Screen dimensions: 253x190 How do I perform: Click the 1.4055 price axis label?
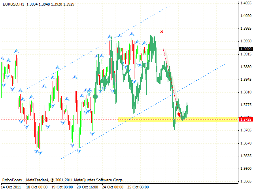click(245, 3)
